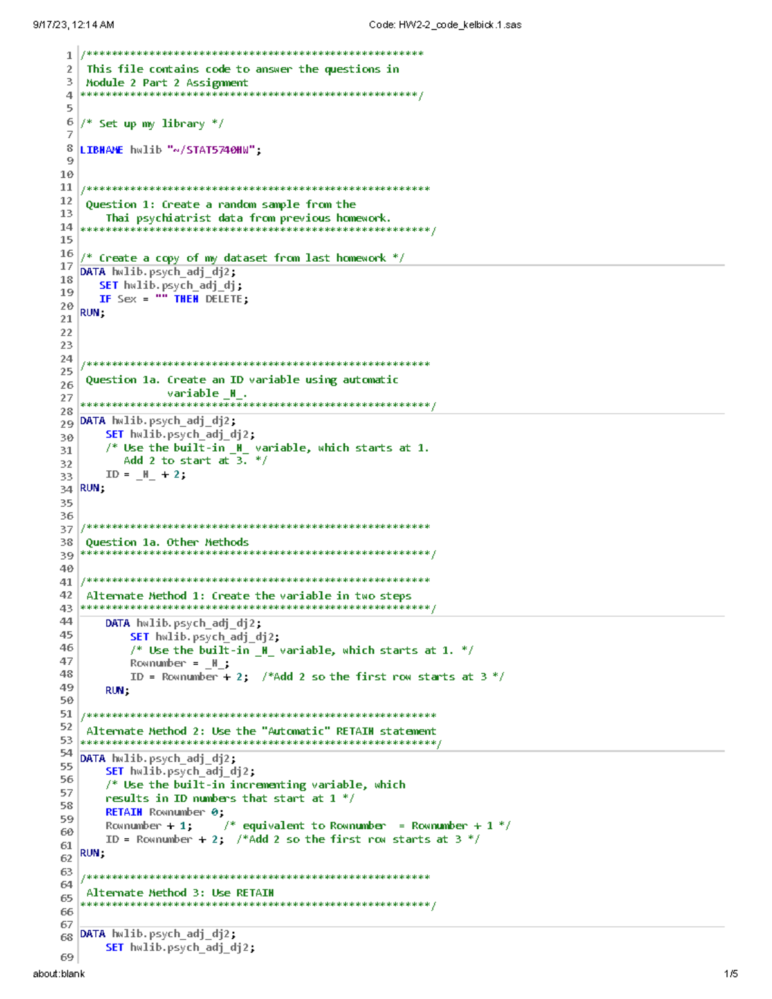Click the page number '1/5'

click(731, 973)
